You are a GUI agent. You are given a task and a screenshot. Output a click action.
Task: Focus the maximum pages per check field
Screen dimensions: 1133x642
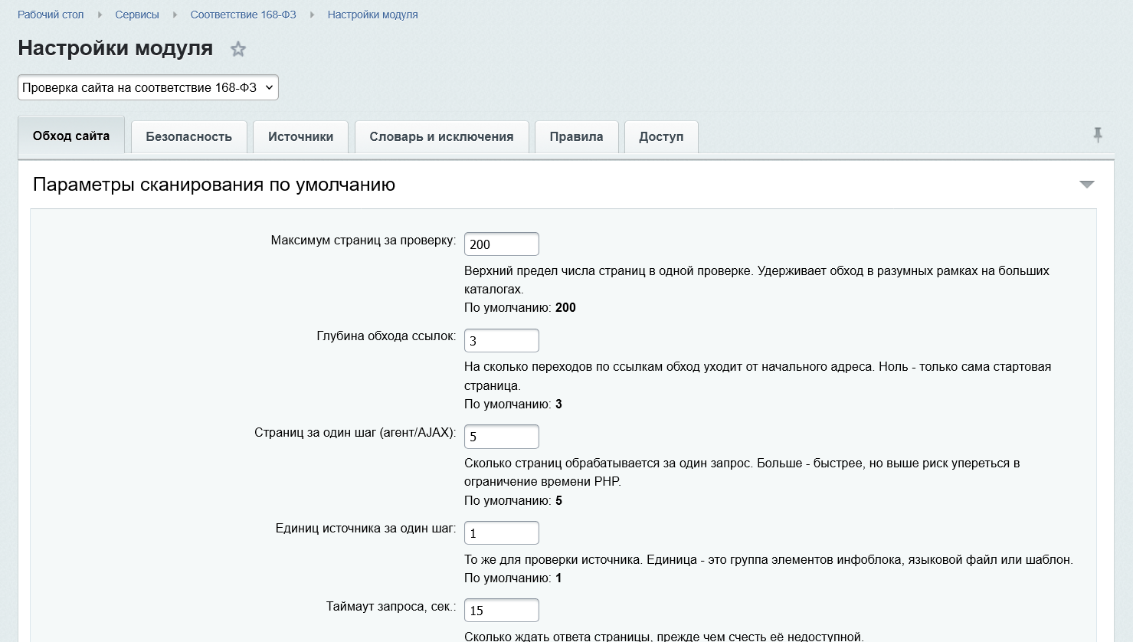tap(502, 244)
